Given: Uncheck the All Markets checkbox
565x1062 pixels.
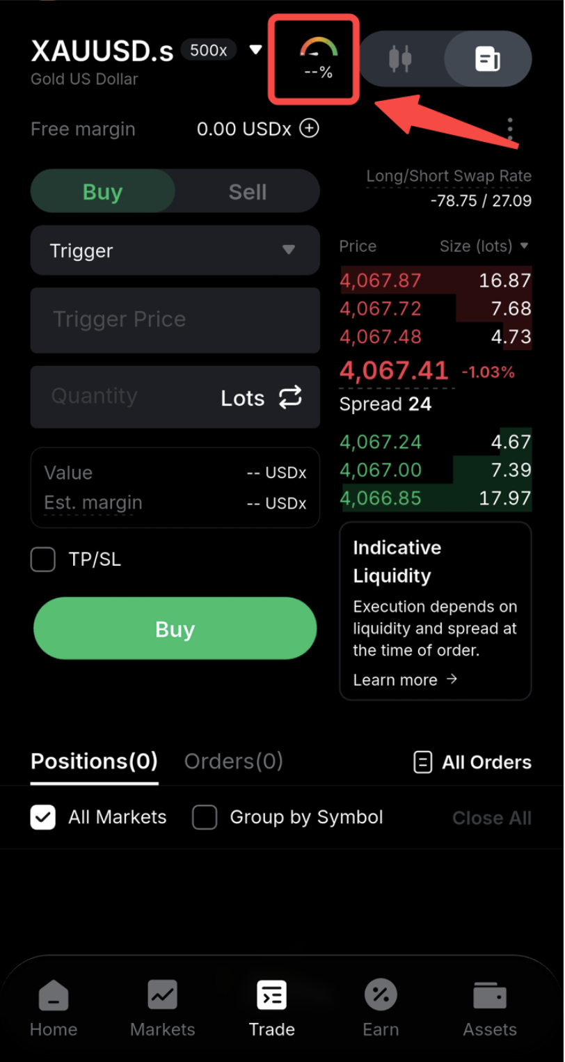Looking at the screenshot, I should [43, 817].
